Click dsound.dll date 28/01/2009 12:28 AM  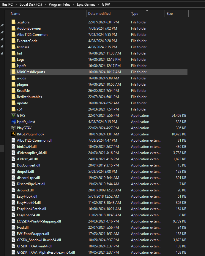click(x=105, y=190)
